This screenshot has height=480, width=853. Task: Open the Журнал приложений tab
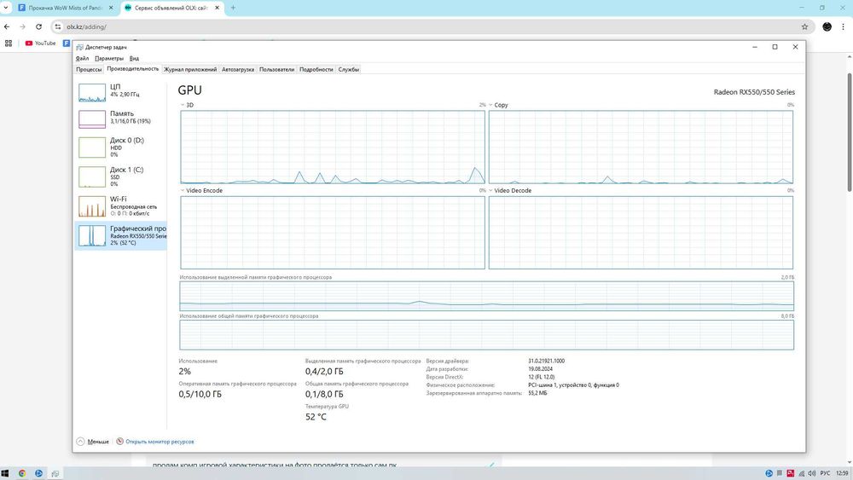[190, 70]
